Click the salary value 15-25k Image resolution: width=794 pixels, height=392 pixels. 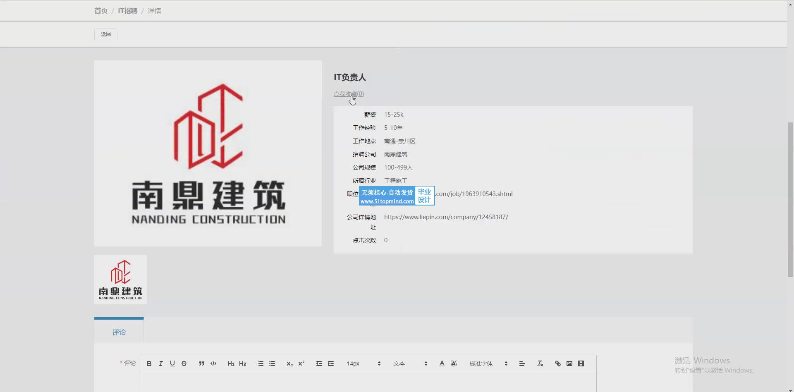pyautogui.click(x=394, y=115)
